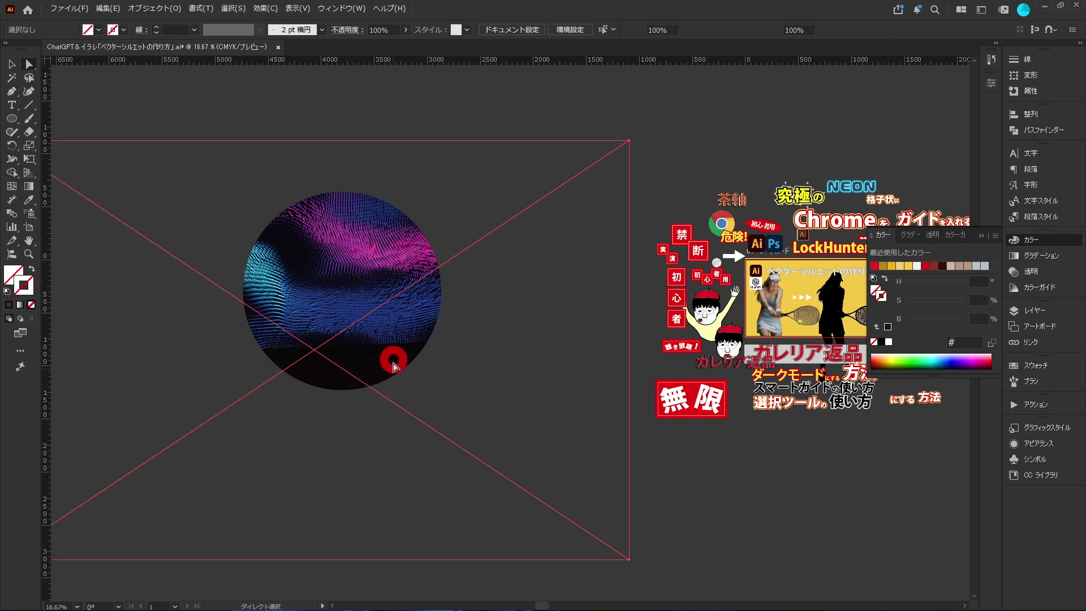Screen dimensions: 1086x611
Task: Select the Column Graph tool
Action: pyautogui.click(x=11, y=227)
